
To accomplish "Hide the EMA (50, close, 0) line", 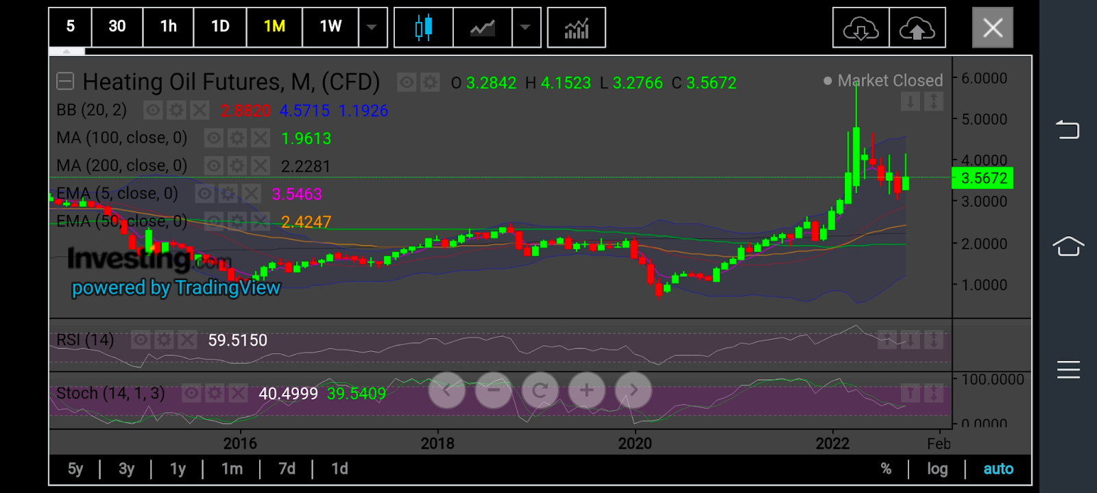I will coord(214,221).
